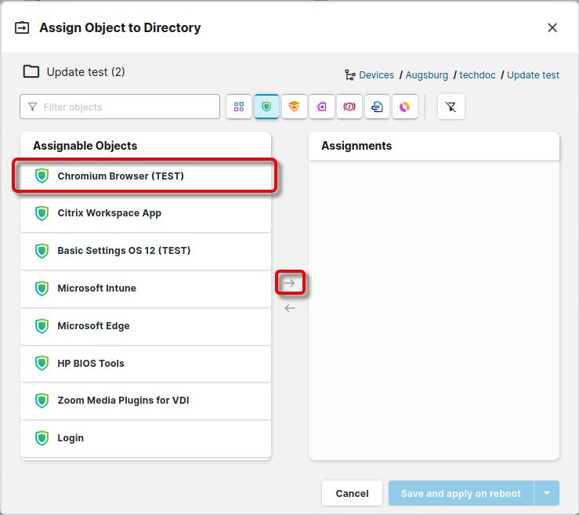Open the Devices breadcrumb link

point(376,75)
